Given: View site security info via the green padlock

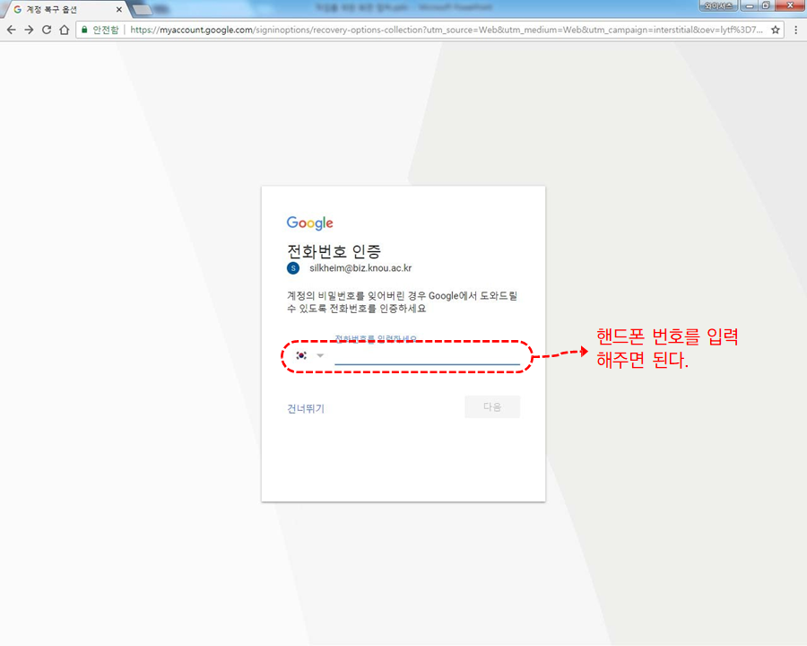Looking at the screenshot, I should point(84,30).
